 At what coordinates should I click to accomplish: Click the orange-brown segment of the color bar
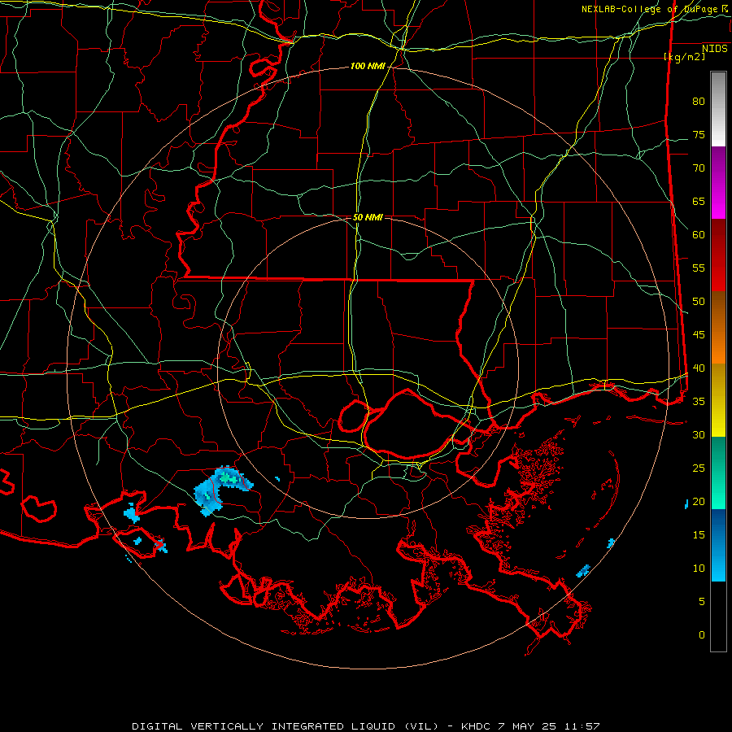[718, 328]
